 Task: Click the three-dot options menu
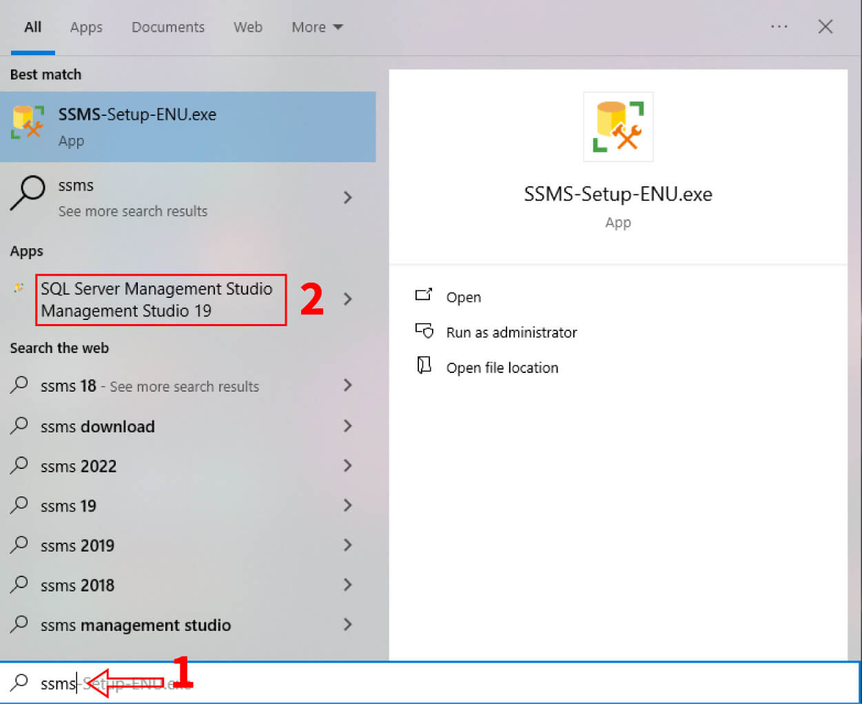[779, 26]
